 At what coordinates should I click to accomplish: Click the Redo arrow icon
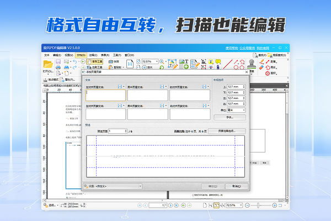point(74,67)
